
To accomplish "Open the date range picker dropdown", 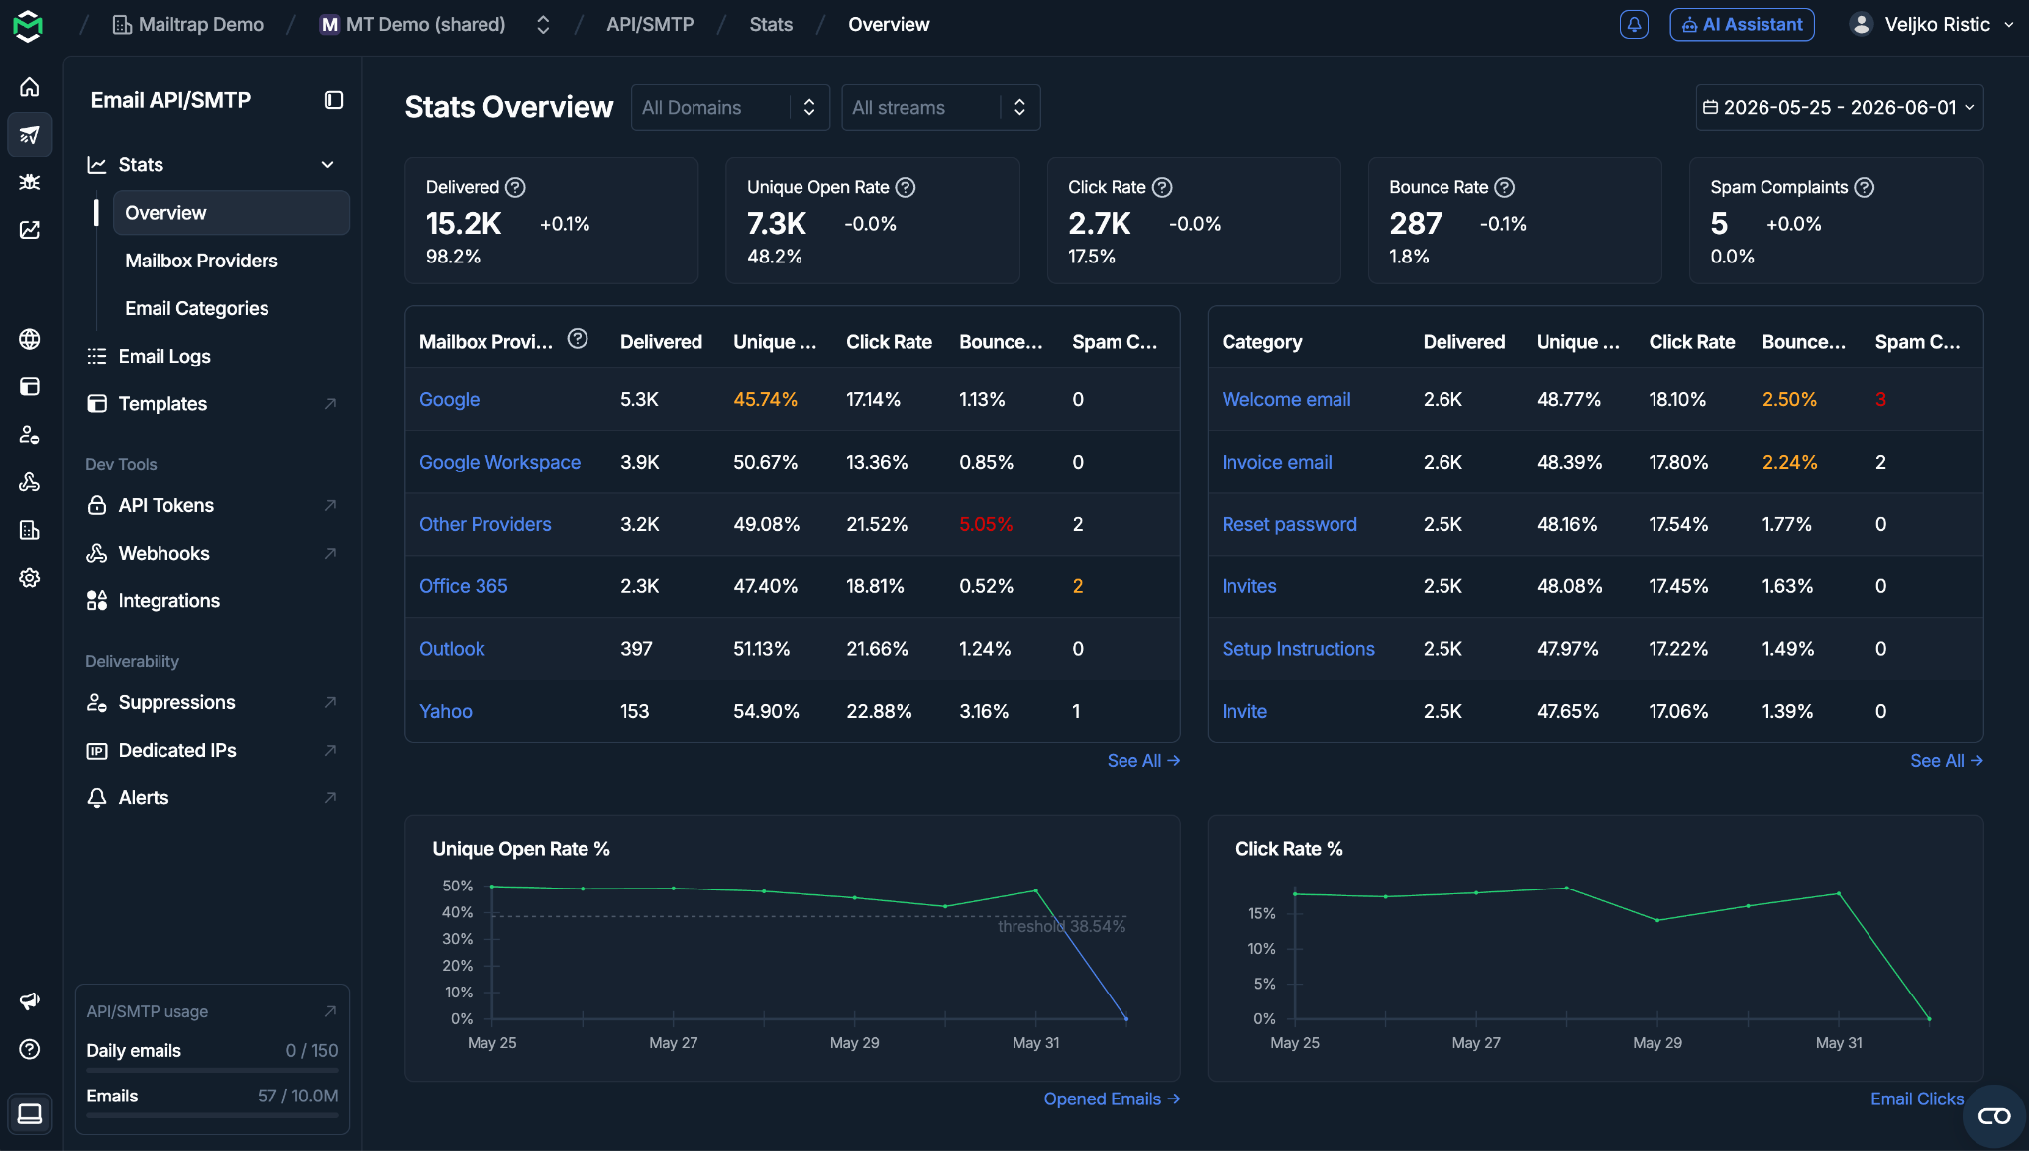I will 1839,107.
